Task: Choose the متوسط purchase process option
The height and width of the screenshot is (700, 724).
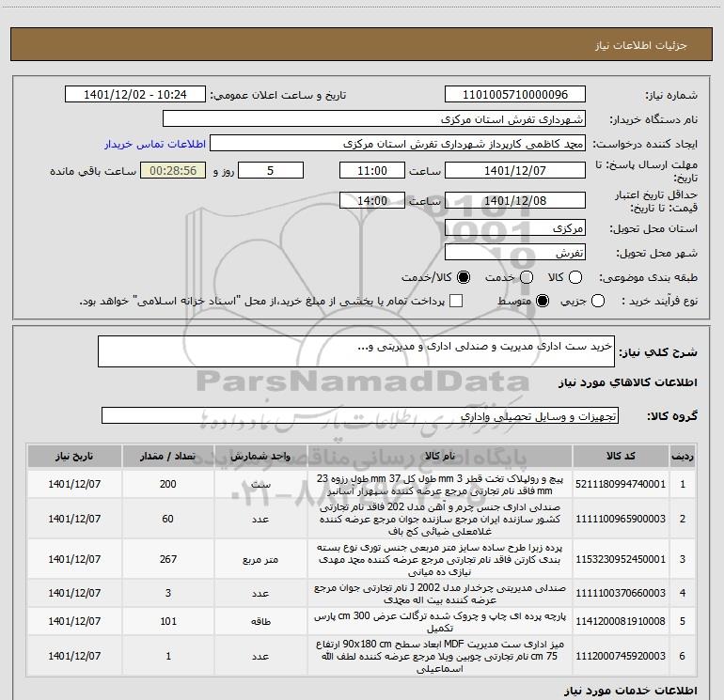Action: pyautogui.click(x=543, y=301)
